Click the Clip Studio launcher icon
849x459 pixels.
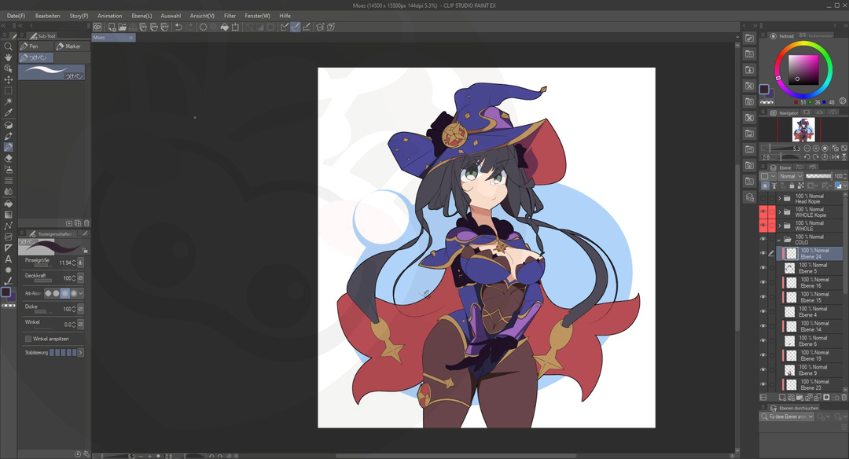[x=97, y=27]
